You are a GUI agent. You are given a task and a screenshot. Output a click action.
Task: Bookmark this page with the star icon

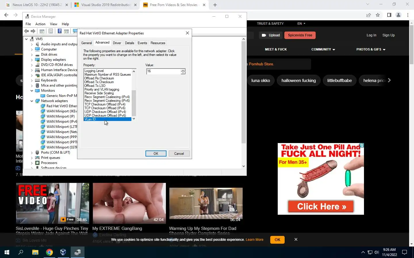tap(378, 15)
